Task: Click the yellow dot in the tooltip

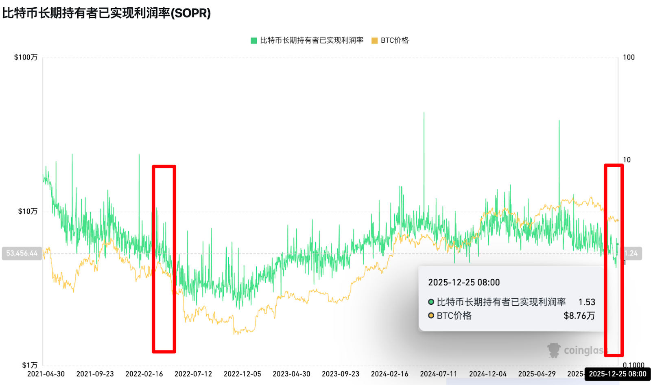Action: tap(431, 315)
